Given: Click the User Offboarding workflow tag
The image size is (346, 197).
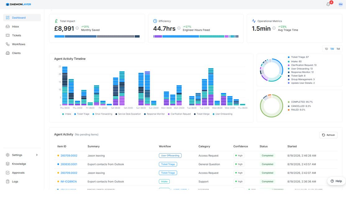Looking at the screenshot, I should [x=170, y=156].
